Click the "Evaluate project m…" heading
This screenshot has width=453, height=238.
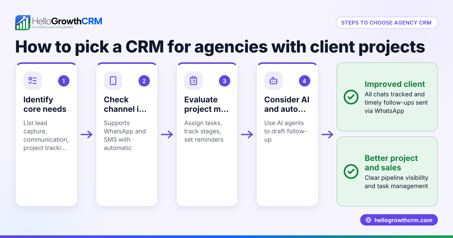[x=206, y=104]
